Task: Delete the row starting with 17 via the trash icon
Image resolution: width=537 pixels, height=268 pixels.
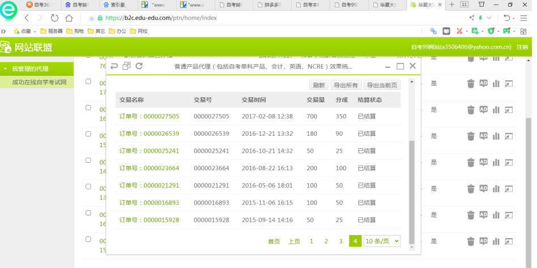Action: pos(471,84)
